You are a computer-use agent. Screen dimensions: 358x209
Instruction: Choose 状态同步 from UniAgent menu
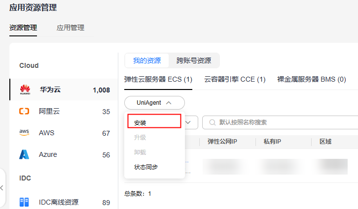pos(154,167)
